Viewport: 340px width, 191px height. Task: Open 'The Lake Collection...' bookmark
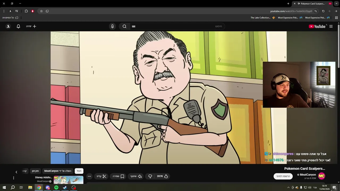coord(263,18)
